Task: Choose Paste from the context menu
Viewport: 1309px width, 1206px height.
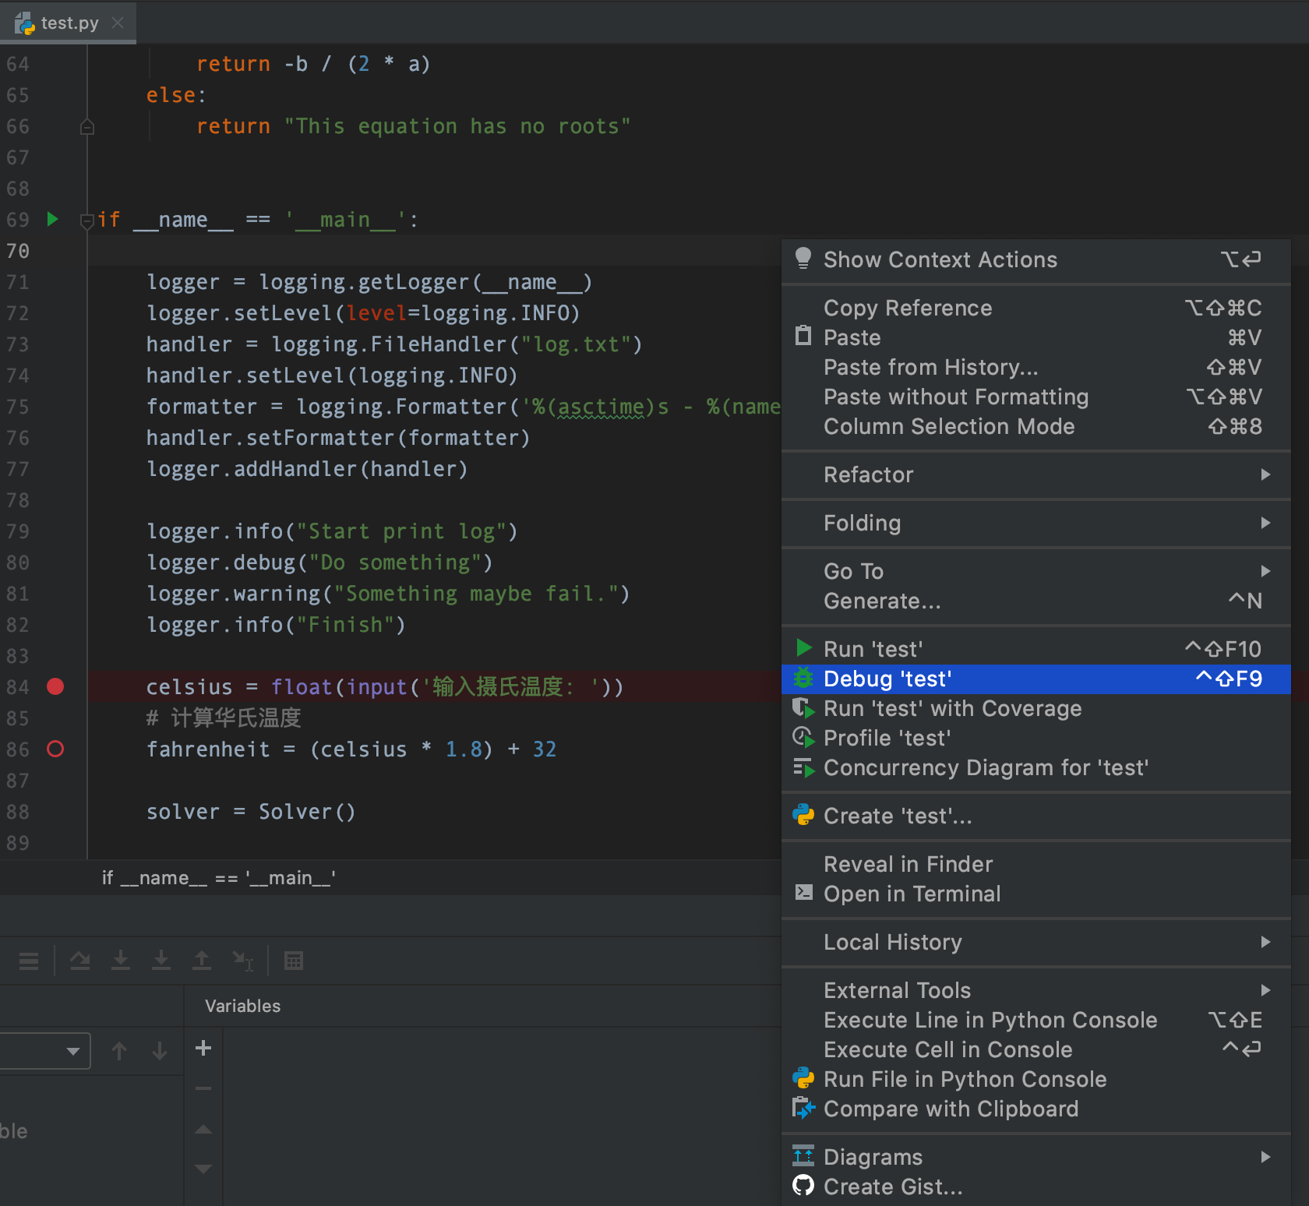Action: click(x=1036, y=337)
